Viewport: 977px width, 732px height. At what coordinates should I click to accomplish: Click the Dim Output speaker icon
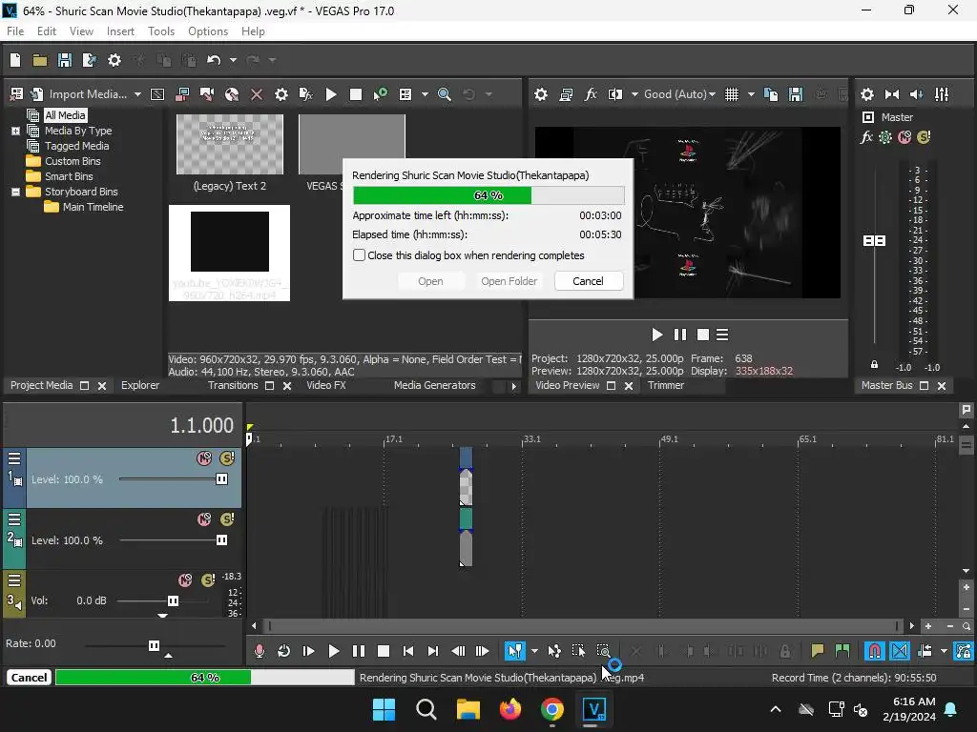(x=917, y=94)
